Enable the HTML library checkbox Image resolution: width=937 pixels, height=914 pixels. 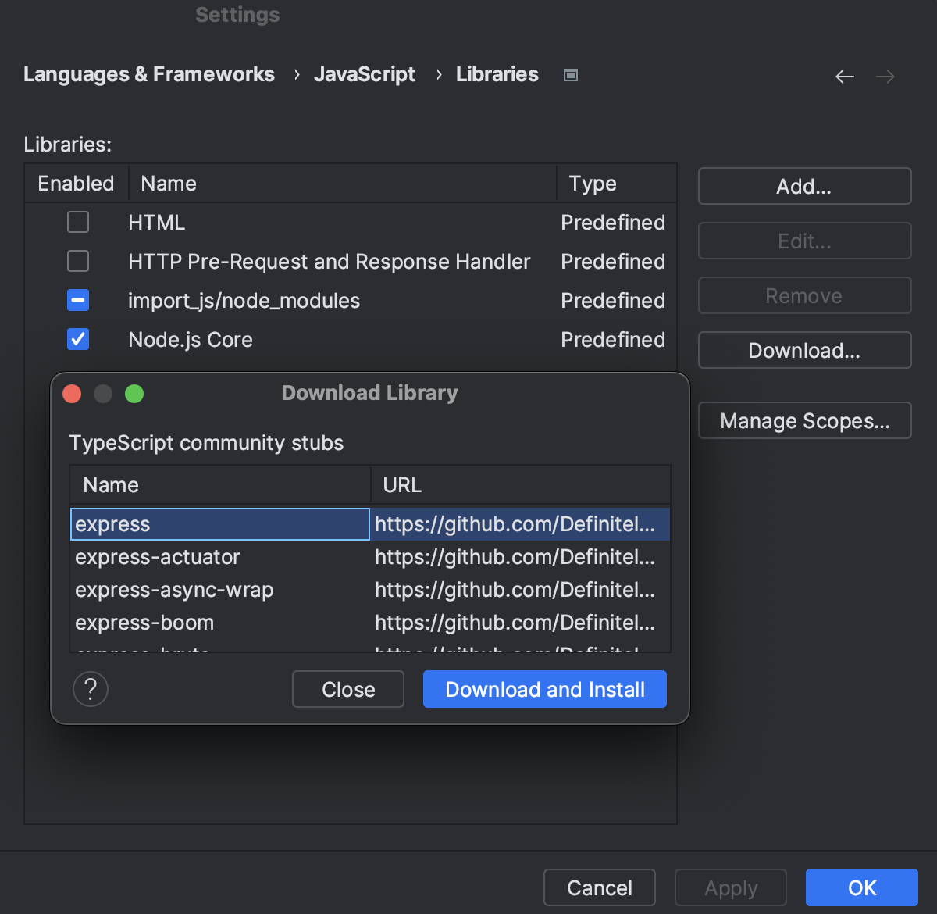point(77,222)
